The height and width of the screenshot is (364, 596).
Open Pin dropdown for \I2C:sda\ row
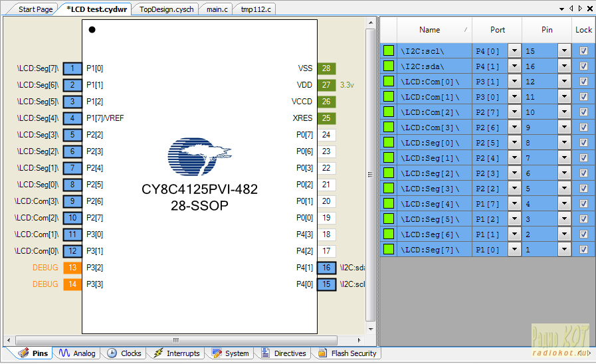tap(565, 66)
